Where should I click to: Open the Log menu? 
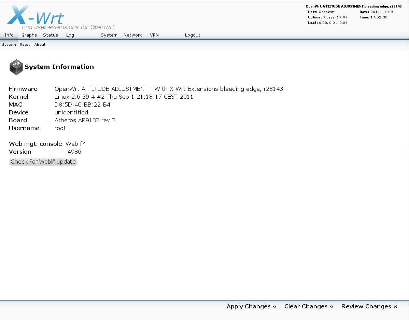(70, 35)
